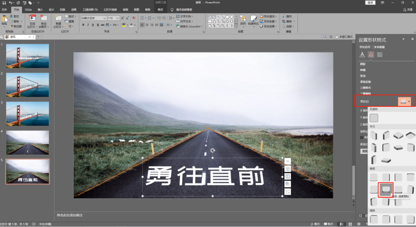Click the Share button
This screenshot has width=416, height=227.
[x=408, y=9]
